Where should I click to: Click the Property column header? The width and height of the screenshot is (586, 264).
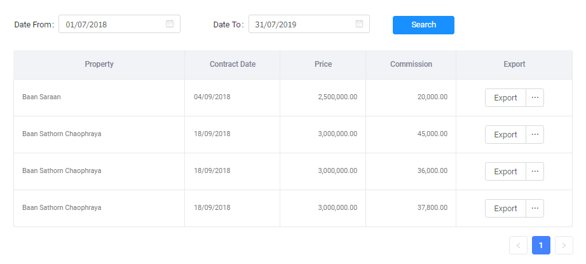99,64
